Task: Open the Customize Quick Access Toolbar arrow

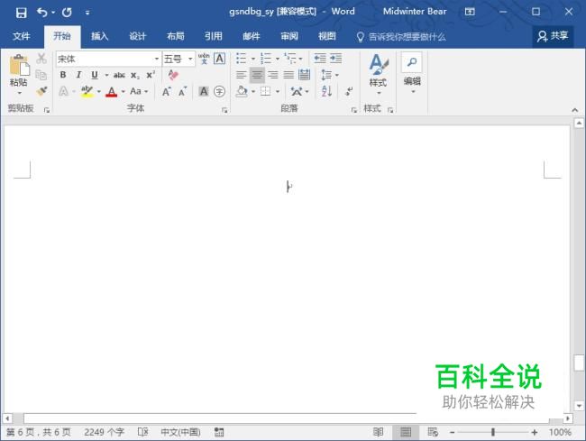Action: click(x=87, y=14)
